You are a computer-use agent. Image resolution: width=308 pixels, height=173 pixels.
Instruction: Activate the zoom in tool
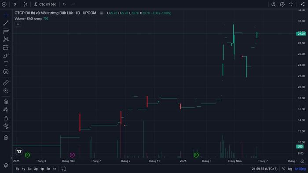pyautogui.click(x=6, y=90)
